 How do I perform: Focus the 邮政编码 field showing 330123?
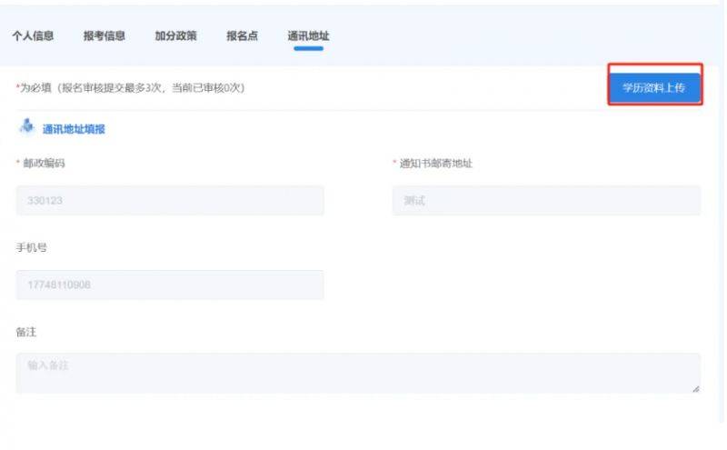click(x=170, y=201)
